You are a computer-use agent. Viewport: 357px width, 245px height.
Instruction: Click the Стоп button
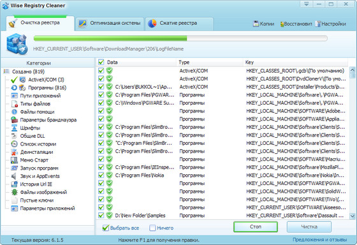tap(256, 226)
